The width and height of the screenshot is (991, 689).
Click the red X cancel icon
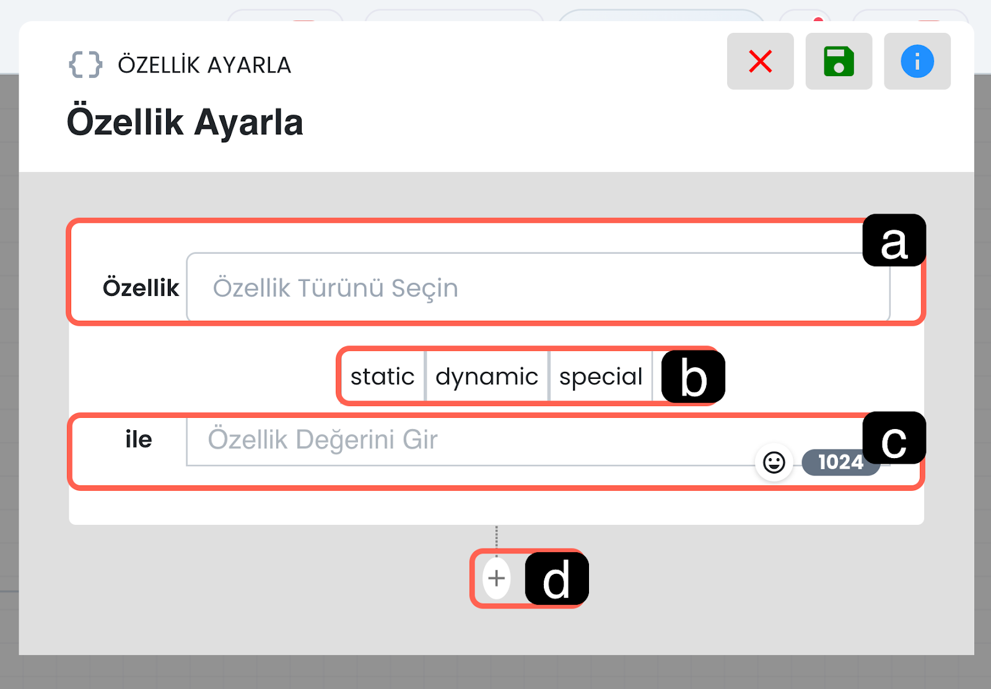click(760, 61)
